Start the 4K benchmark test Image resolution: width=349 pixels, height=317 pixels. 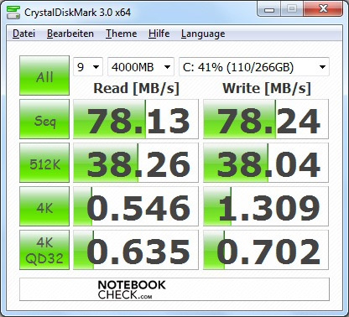pyautogui.click(x=44, y=206)
